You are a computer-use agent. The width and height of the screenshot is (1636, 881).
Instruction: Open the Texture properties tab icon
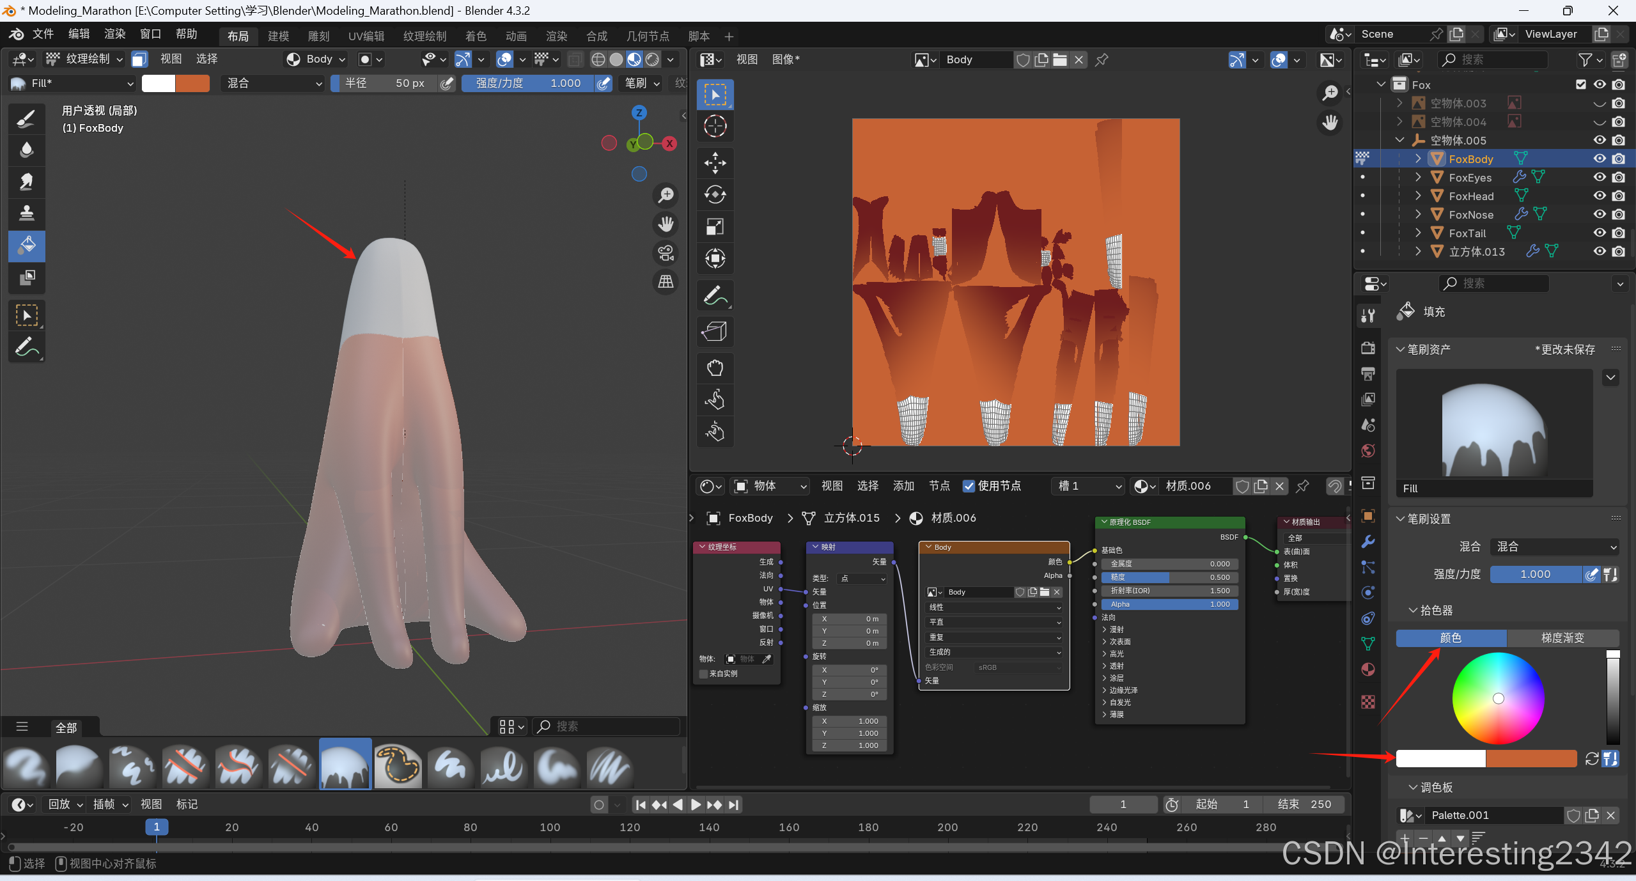(x=1367, y=702)
